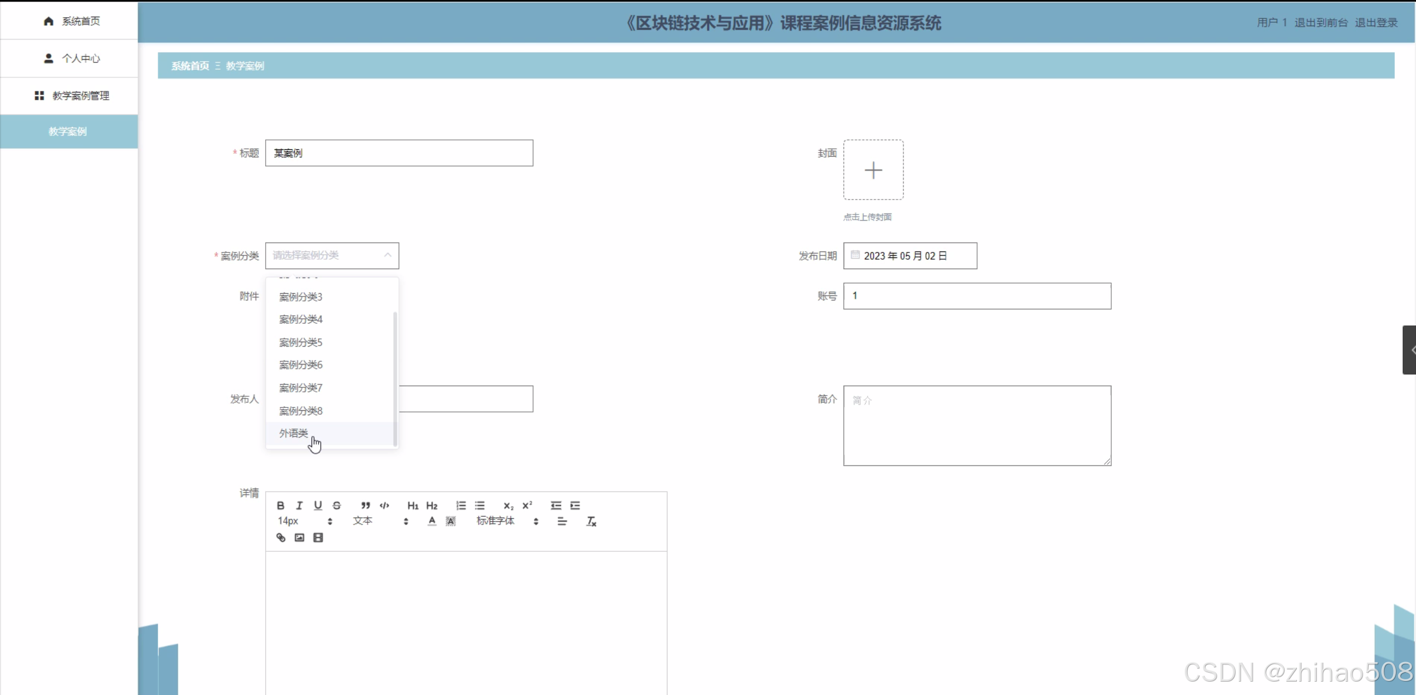The width and height of the screenshot is (1416, 695).
Task: Open the text color picker
Action: (432, 521)
